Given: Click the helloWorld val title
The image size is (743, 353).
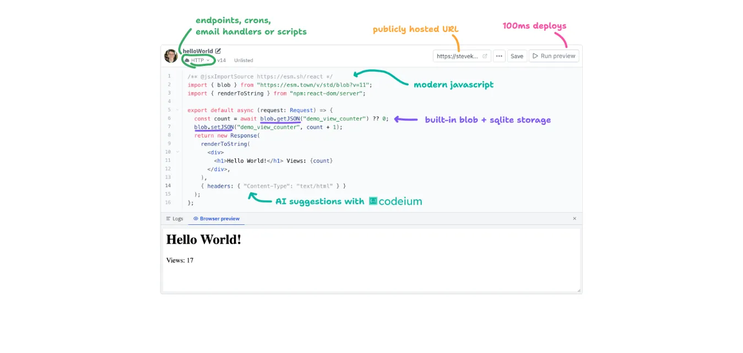Looking at the screenshot, I should coord(198,51).
